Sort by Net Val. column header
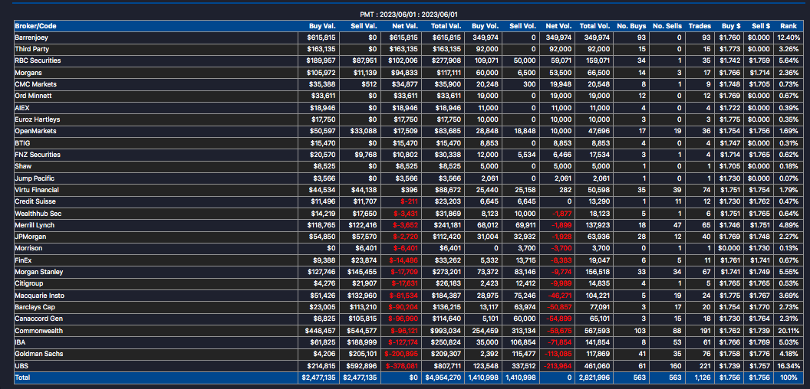This screenshot has width=810, height=389. tap(406, 26)
